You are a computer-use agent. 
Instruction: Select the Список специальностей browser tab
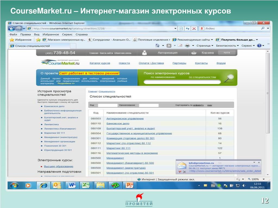(40, 46)
